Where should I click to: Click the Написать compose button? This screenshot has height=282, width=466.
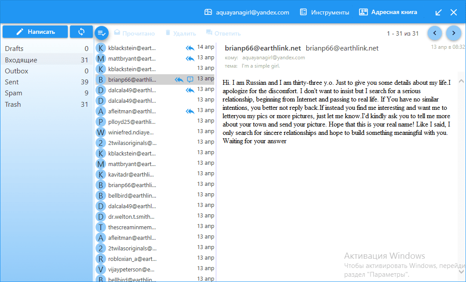[35, 32]
